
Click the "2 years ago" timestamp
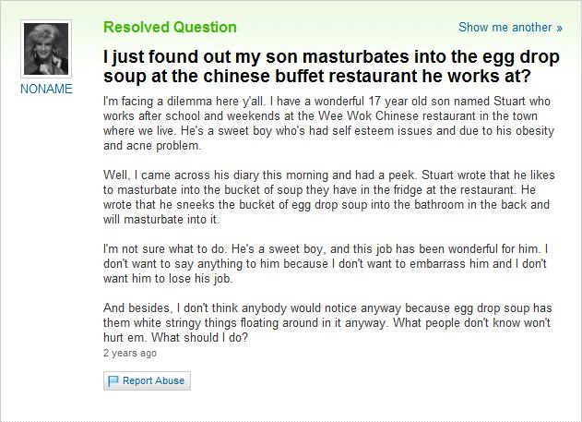[130, 353]
